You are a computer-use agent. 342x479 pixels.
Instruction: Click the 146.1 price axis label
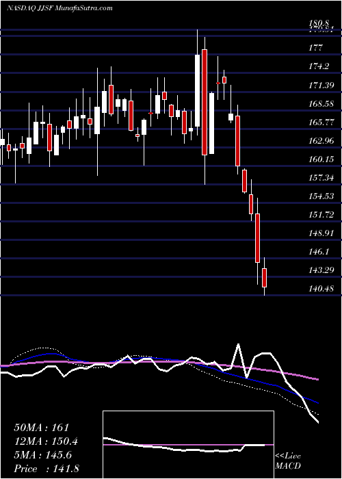pos(319,252)
